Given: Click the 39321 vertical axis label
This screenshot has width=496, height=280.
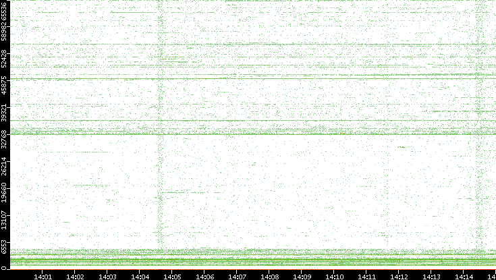Looking at the screenshot, I should tap(5, 113).
